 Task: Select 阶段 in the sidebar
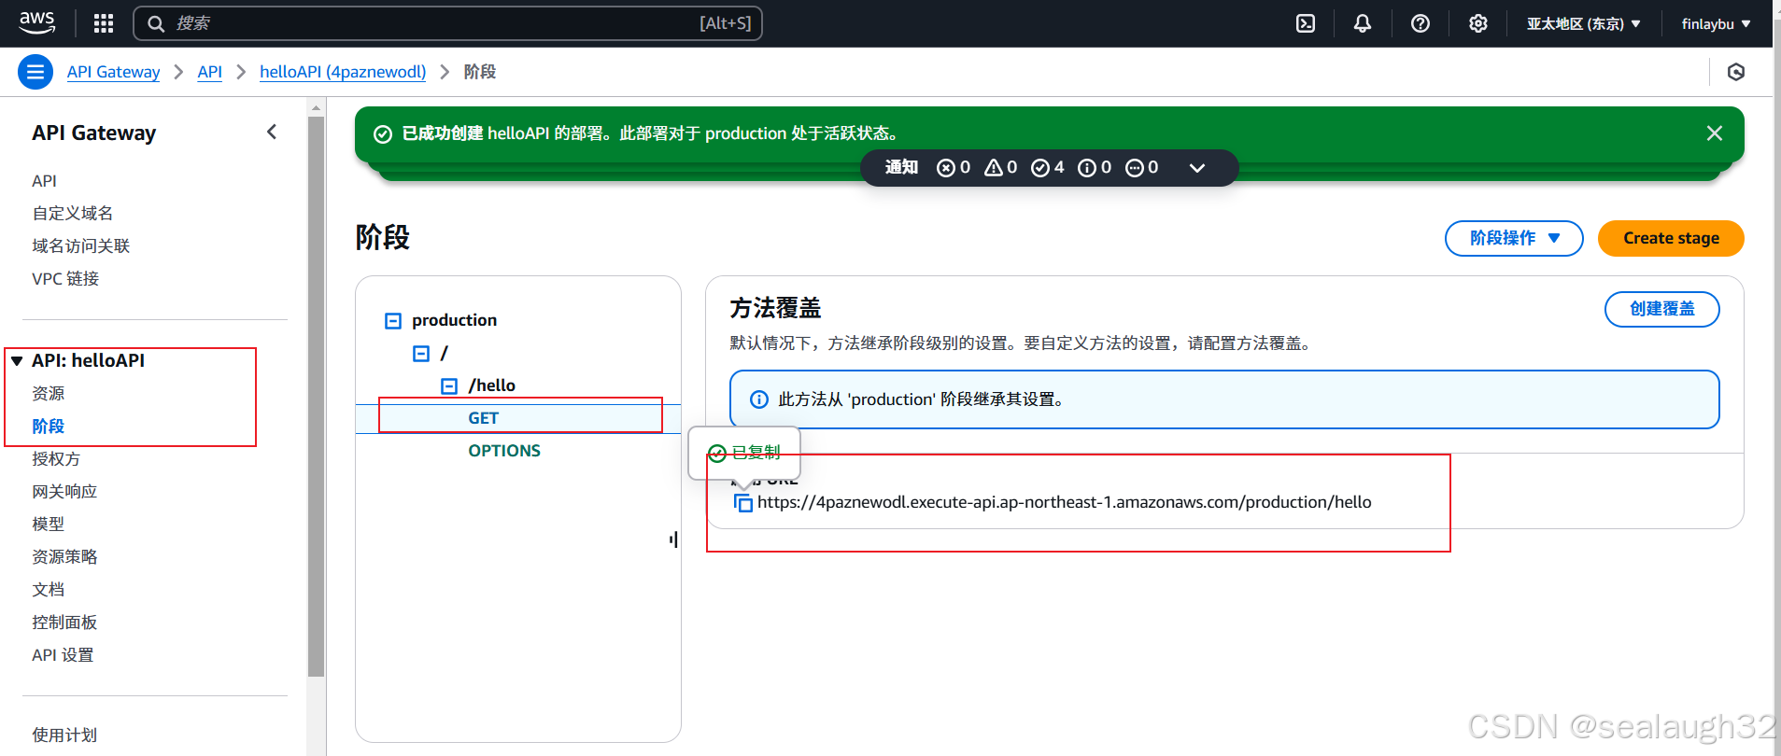[49, 427]
